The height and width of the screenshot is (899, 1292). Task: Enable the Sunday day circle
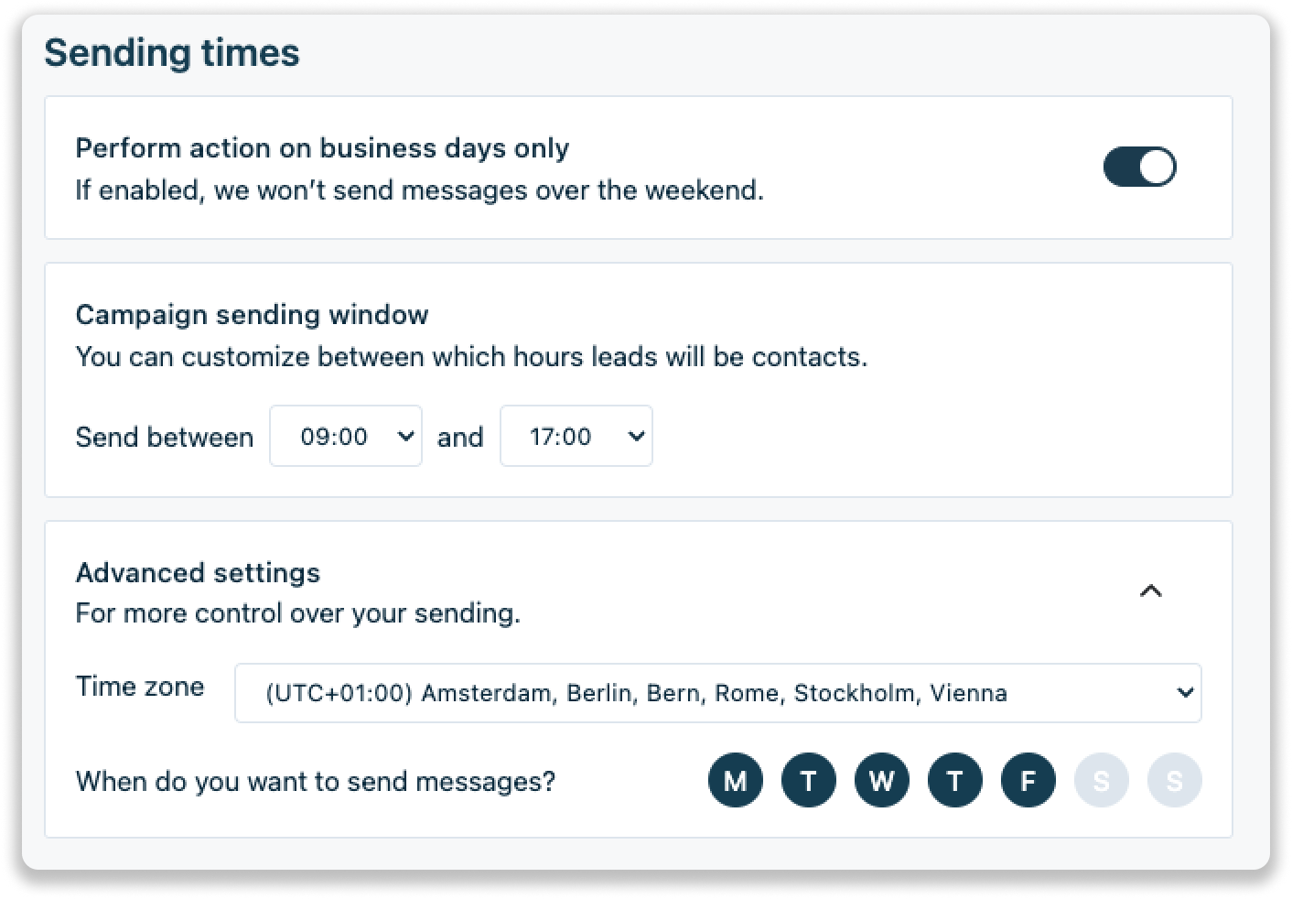point(1174,780)
